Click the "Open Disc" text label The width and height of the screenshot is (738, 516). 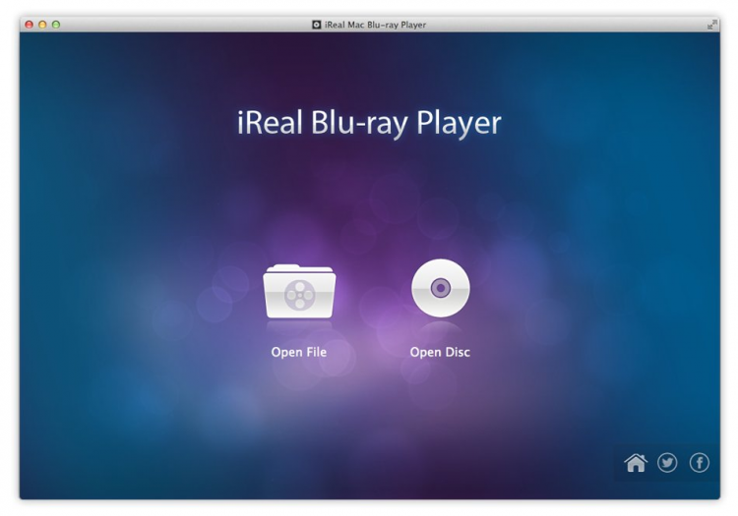440,352
